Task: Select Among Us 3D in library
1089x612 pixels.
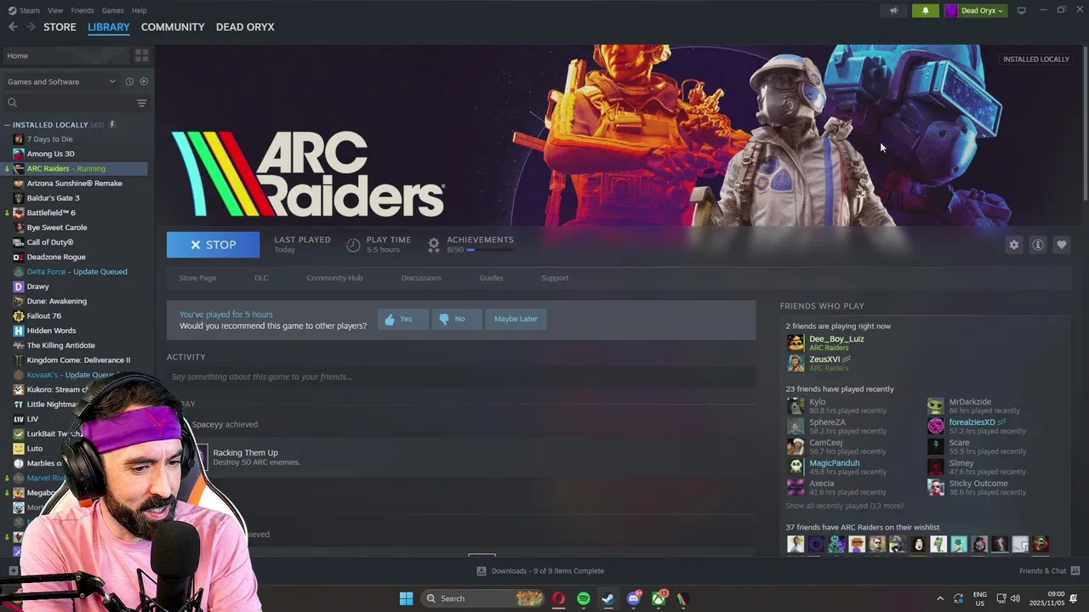Action: point(50,154)
